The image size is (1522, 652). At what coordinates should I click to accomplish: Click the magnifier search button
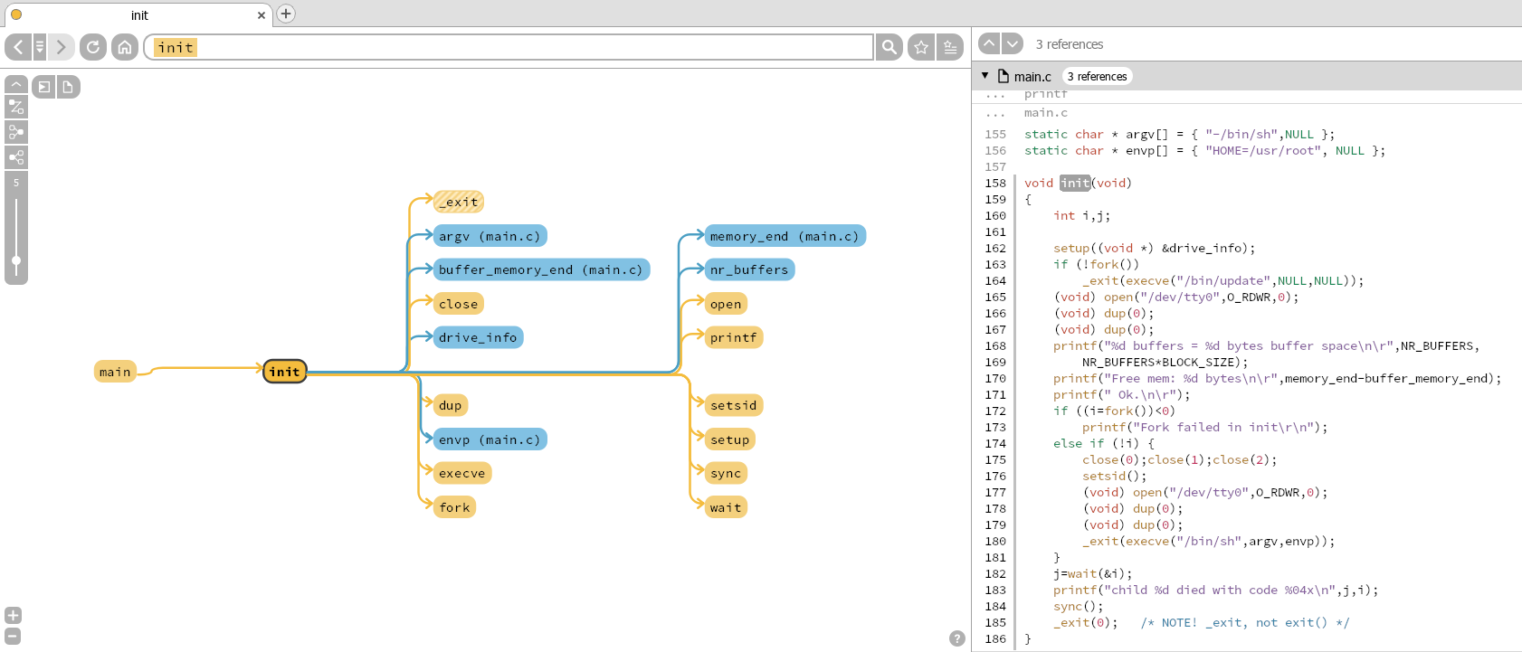point(889,47)
